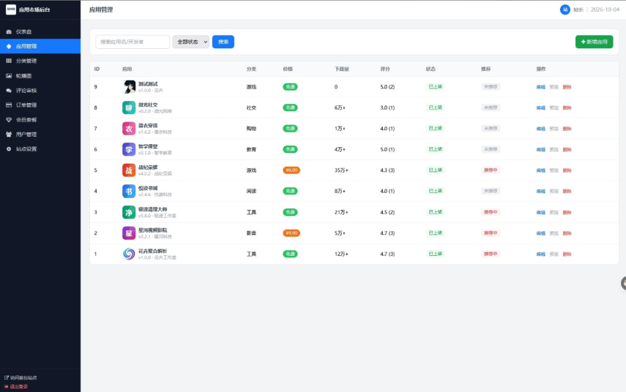Click the 悦读书城 app icon
The image size is (626, 392).
129,191
